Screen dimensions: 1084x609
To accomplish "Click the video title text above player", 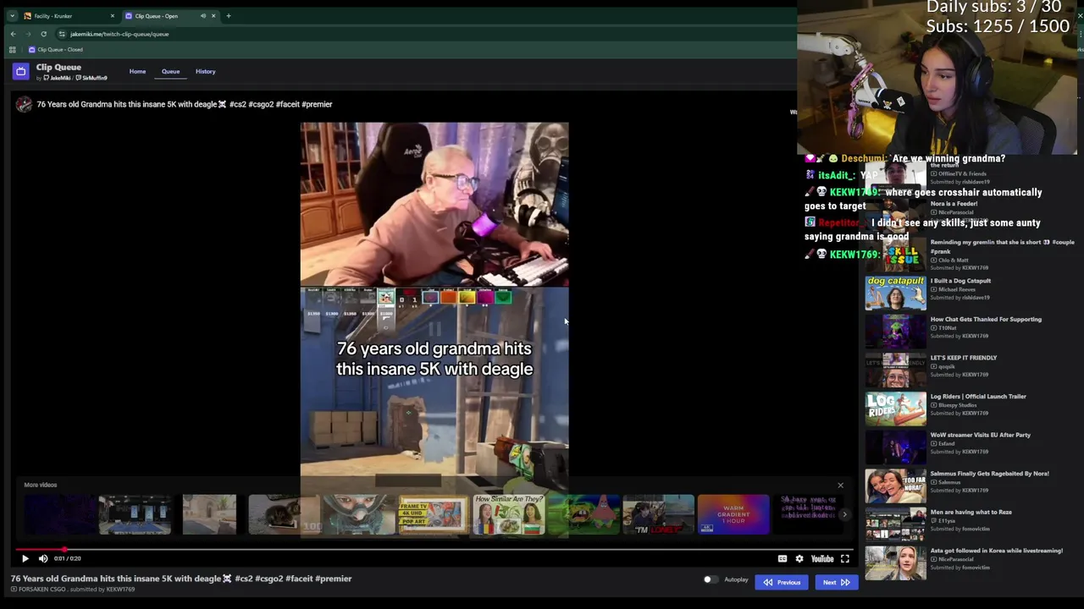I will coord(185,104).
